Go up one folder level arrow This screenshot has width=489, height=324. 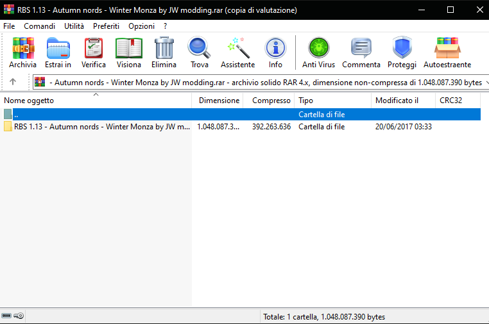point(13,82)
